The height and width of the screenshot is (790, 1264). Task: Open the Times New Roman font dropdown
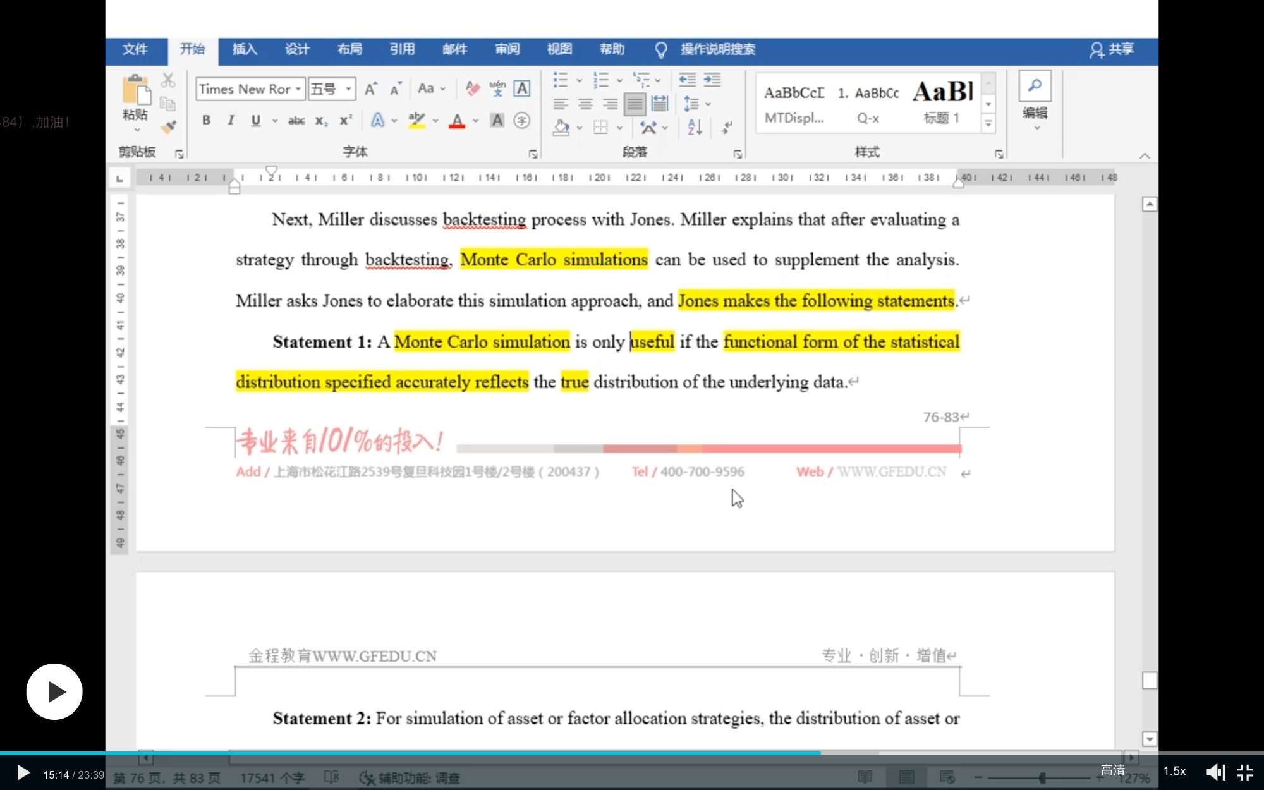click(298, 89)
